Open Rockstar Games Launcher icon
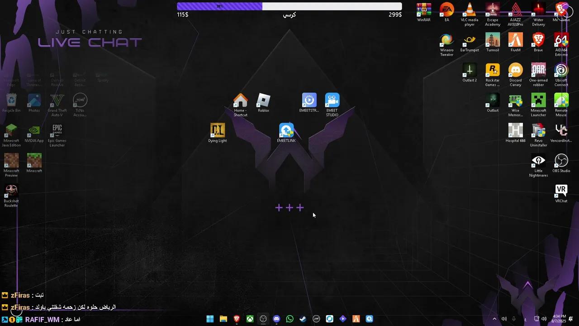 click(x=493, y=75)
